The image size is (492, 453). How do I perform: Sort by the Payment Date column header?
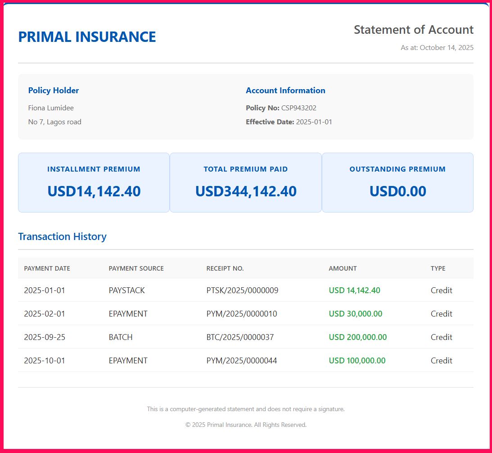[x=47, y=268]
